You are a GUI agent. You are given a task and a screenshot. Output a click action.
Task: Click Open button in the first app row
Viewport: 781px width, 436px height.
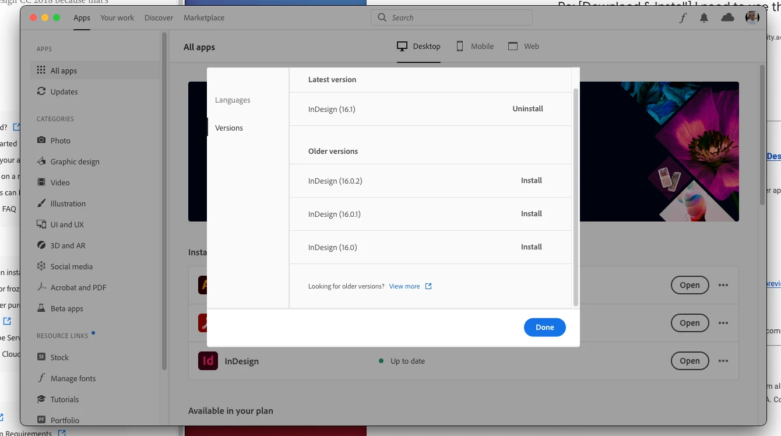point(689,285)
